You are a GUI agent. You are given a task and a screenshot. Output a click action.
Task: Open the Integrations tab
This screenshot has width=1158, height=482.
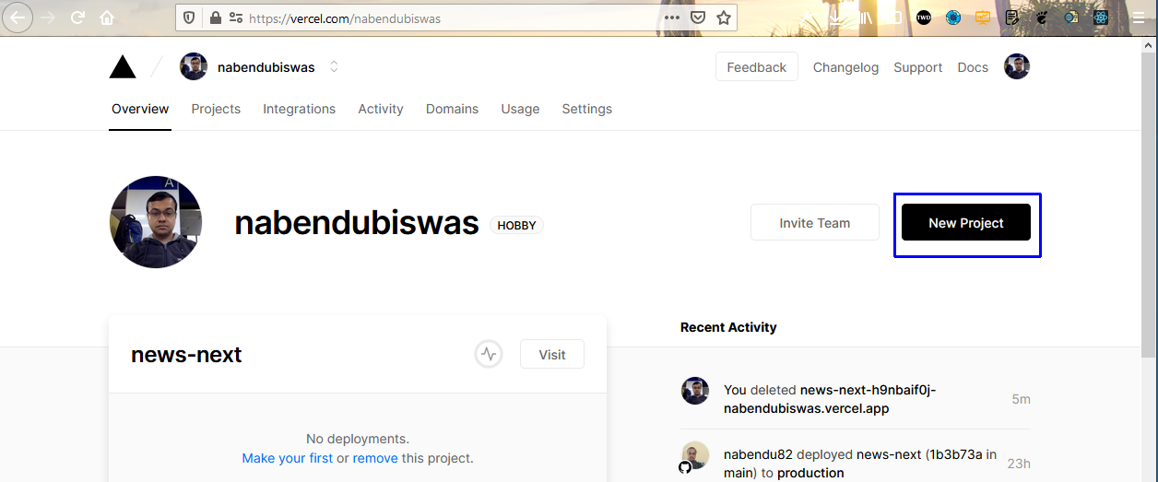click(x=299, y=109)
